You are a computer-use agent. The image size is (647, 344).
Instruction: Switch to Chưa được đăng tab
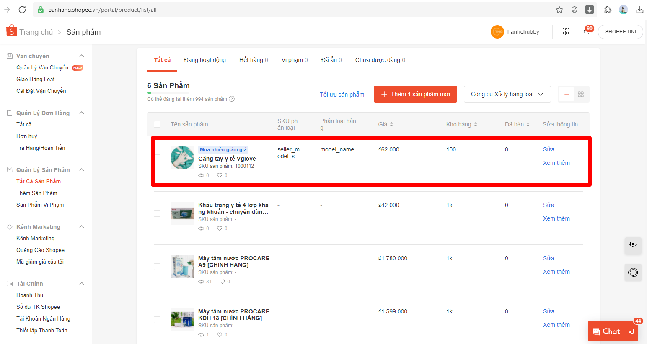(x=380, y=60)
